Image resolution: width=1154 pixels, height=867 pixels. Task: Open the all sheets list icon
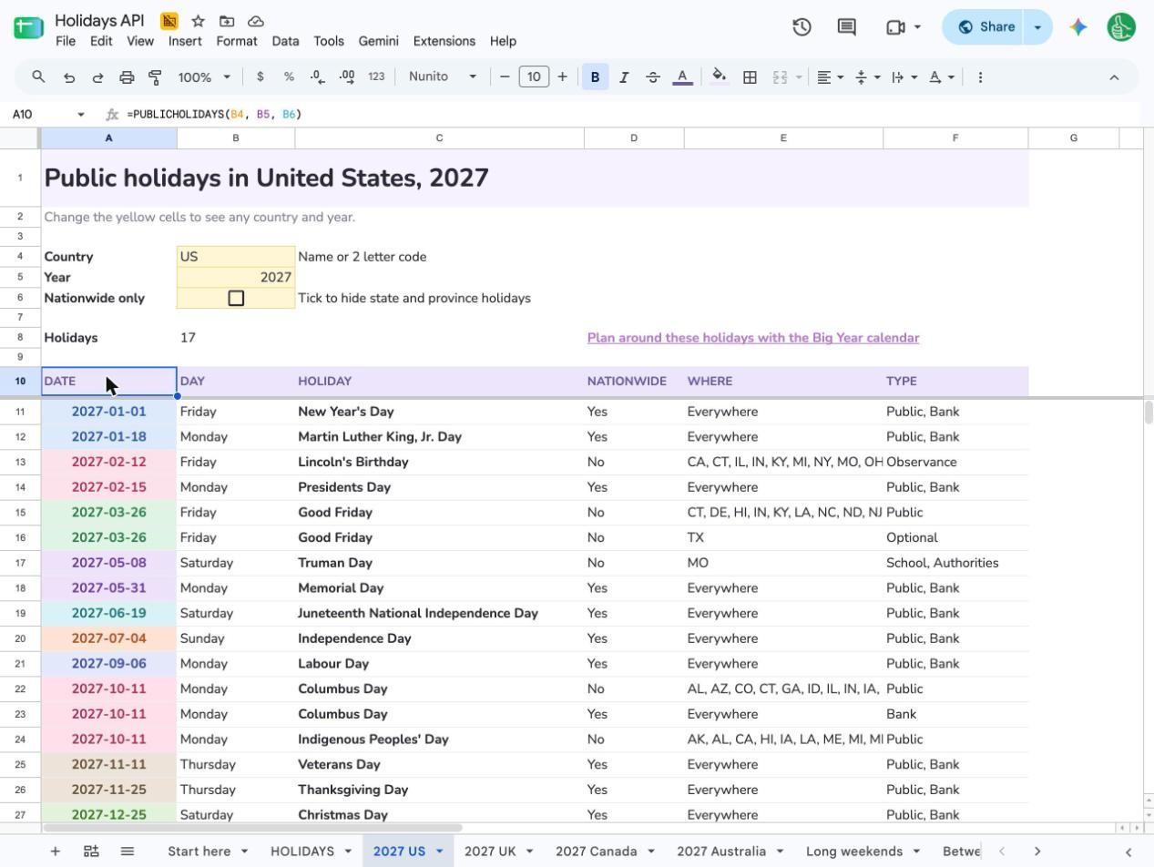click(x=128, y=851)
